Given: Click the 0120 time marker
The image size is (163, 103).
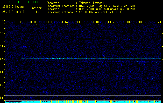Looking at the screenshot, I should click(158, 22).
